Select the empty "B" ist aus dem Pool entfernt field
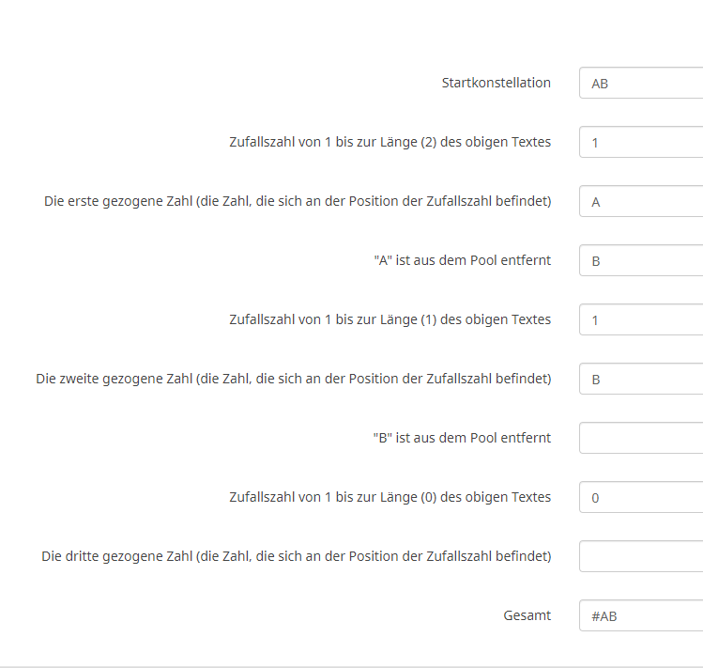Viewport: 703px width, 668px height. click(x=642, y=439)
